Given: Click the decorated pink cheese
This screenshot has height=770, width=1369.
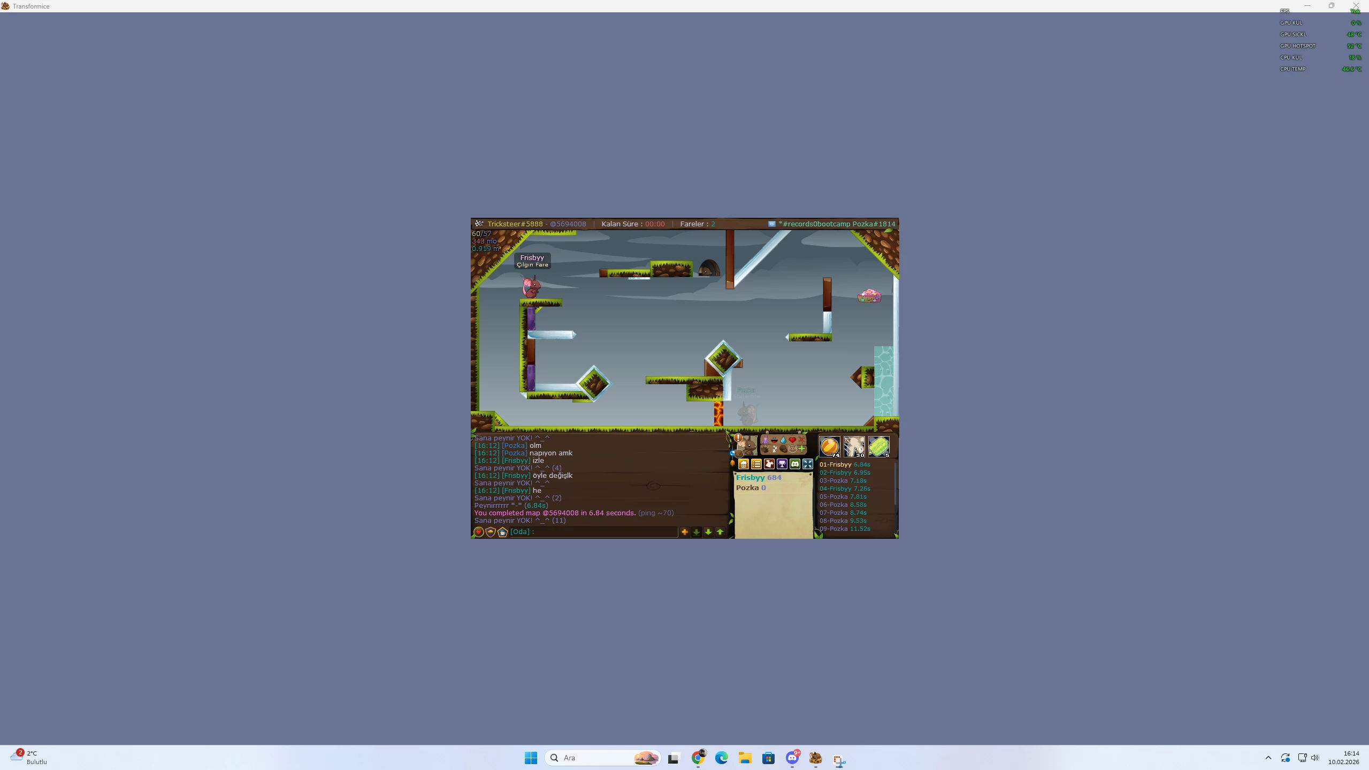Looking at the screenshot, I should point(869,295).
